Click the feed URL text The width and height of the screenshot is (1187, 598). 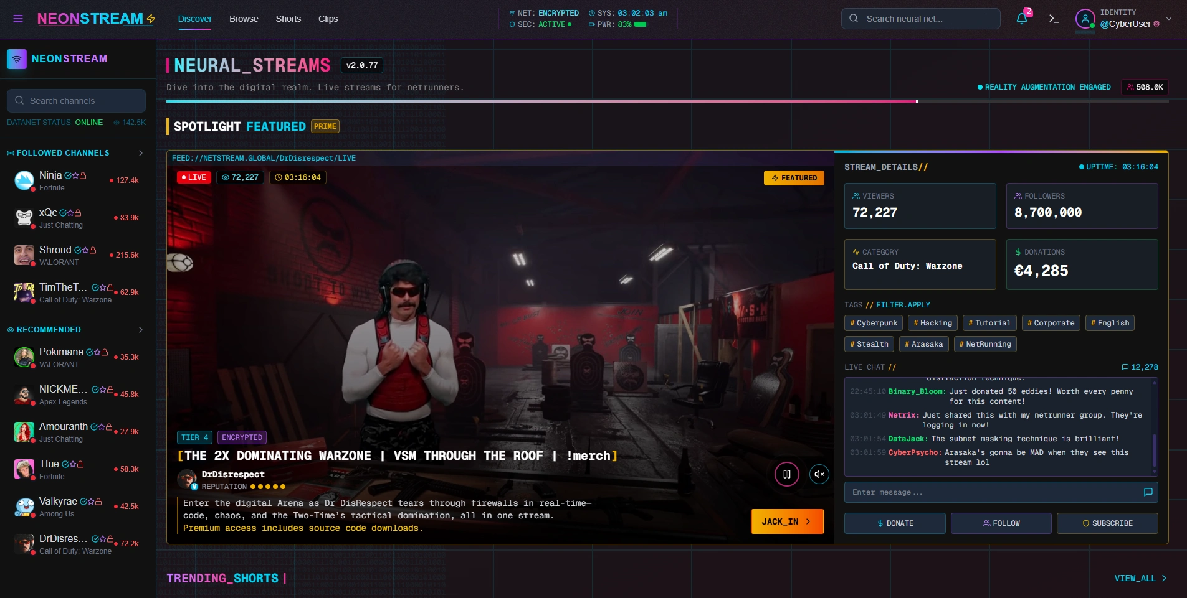tap(264, 158)
